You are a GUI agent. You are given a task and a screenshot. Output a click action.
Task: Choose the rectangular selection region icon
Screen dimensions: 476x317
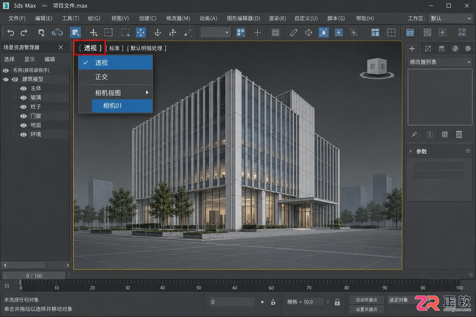coord(108,32)
